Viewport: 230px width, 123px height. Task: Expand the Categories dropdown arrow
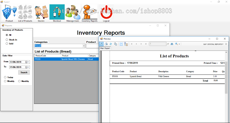[x=84, y=46]
